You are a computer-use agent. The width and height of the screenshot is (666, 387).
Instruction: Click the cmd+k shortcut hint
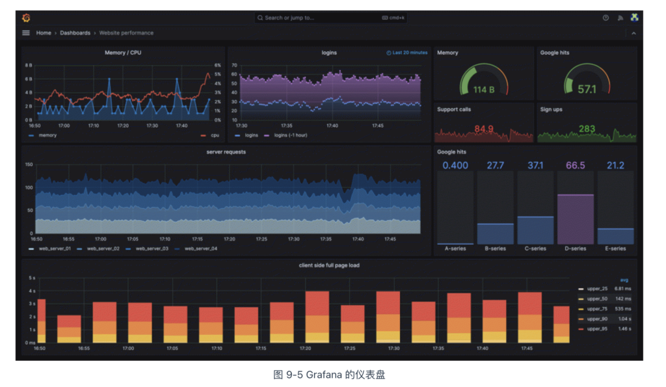pos(393,18)
